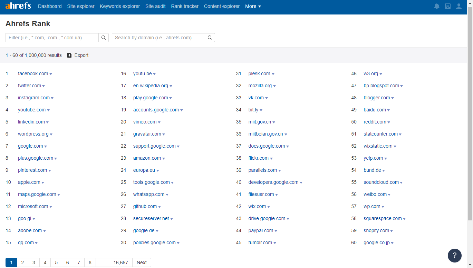
Task: Click the Ahrefs logo
Action: [18, 6]
